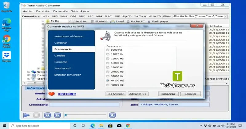246x129 pixels.
Task: Click the red heart icon
Action: 52,94
